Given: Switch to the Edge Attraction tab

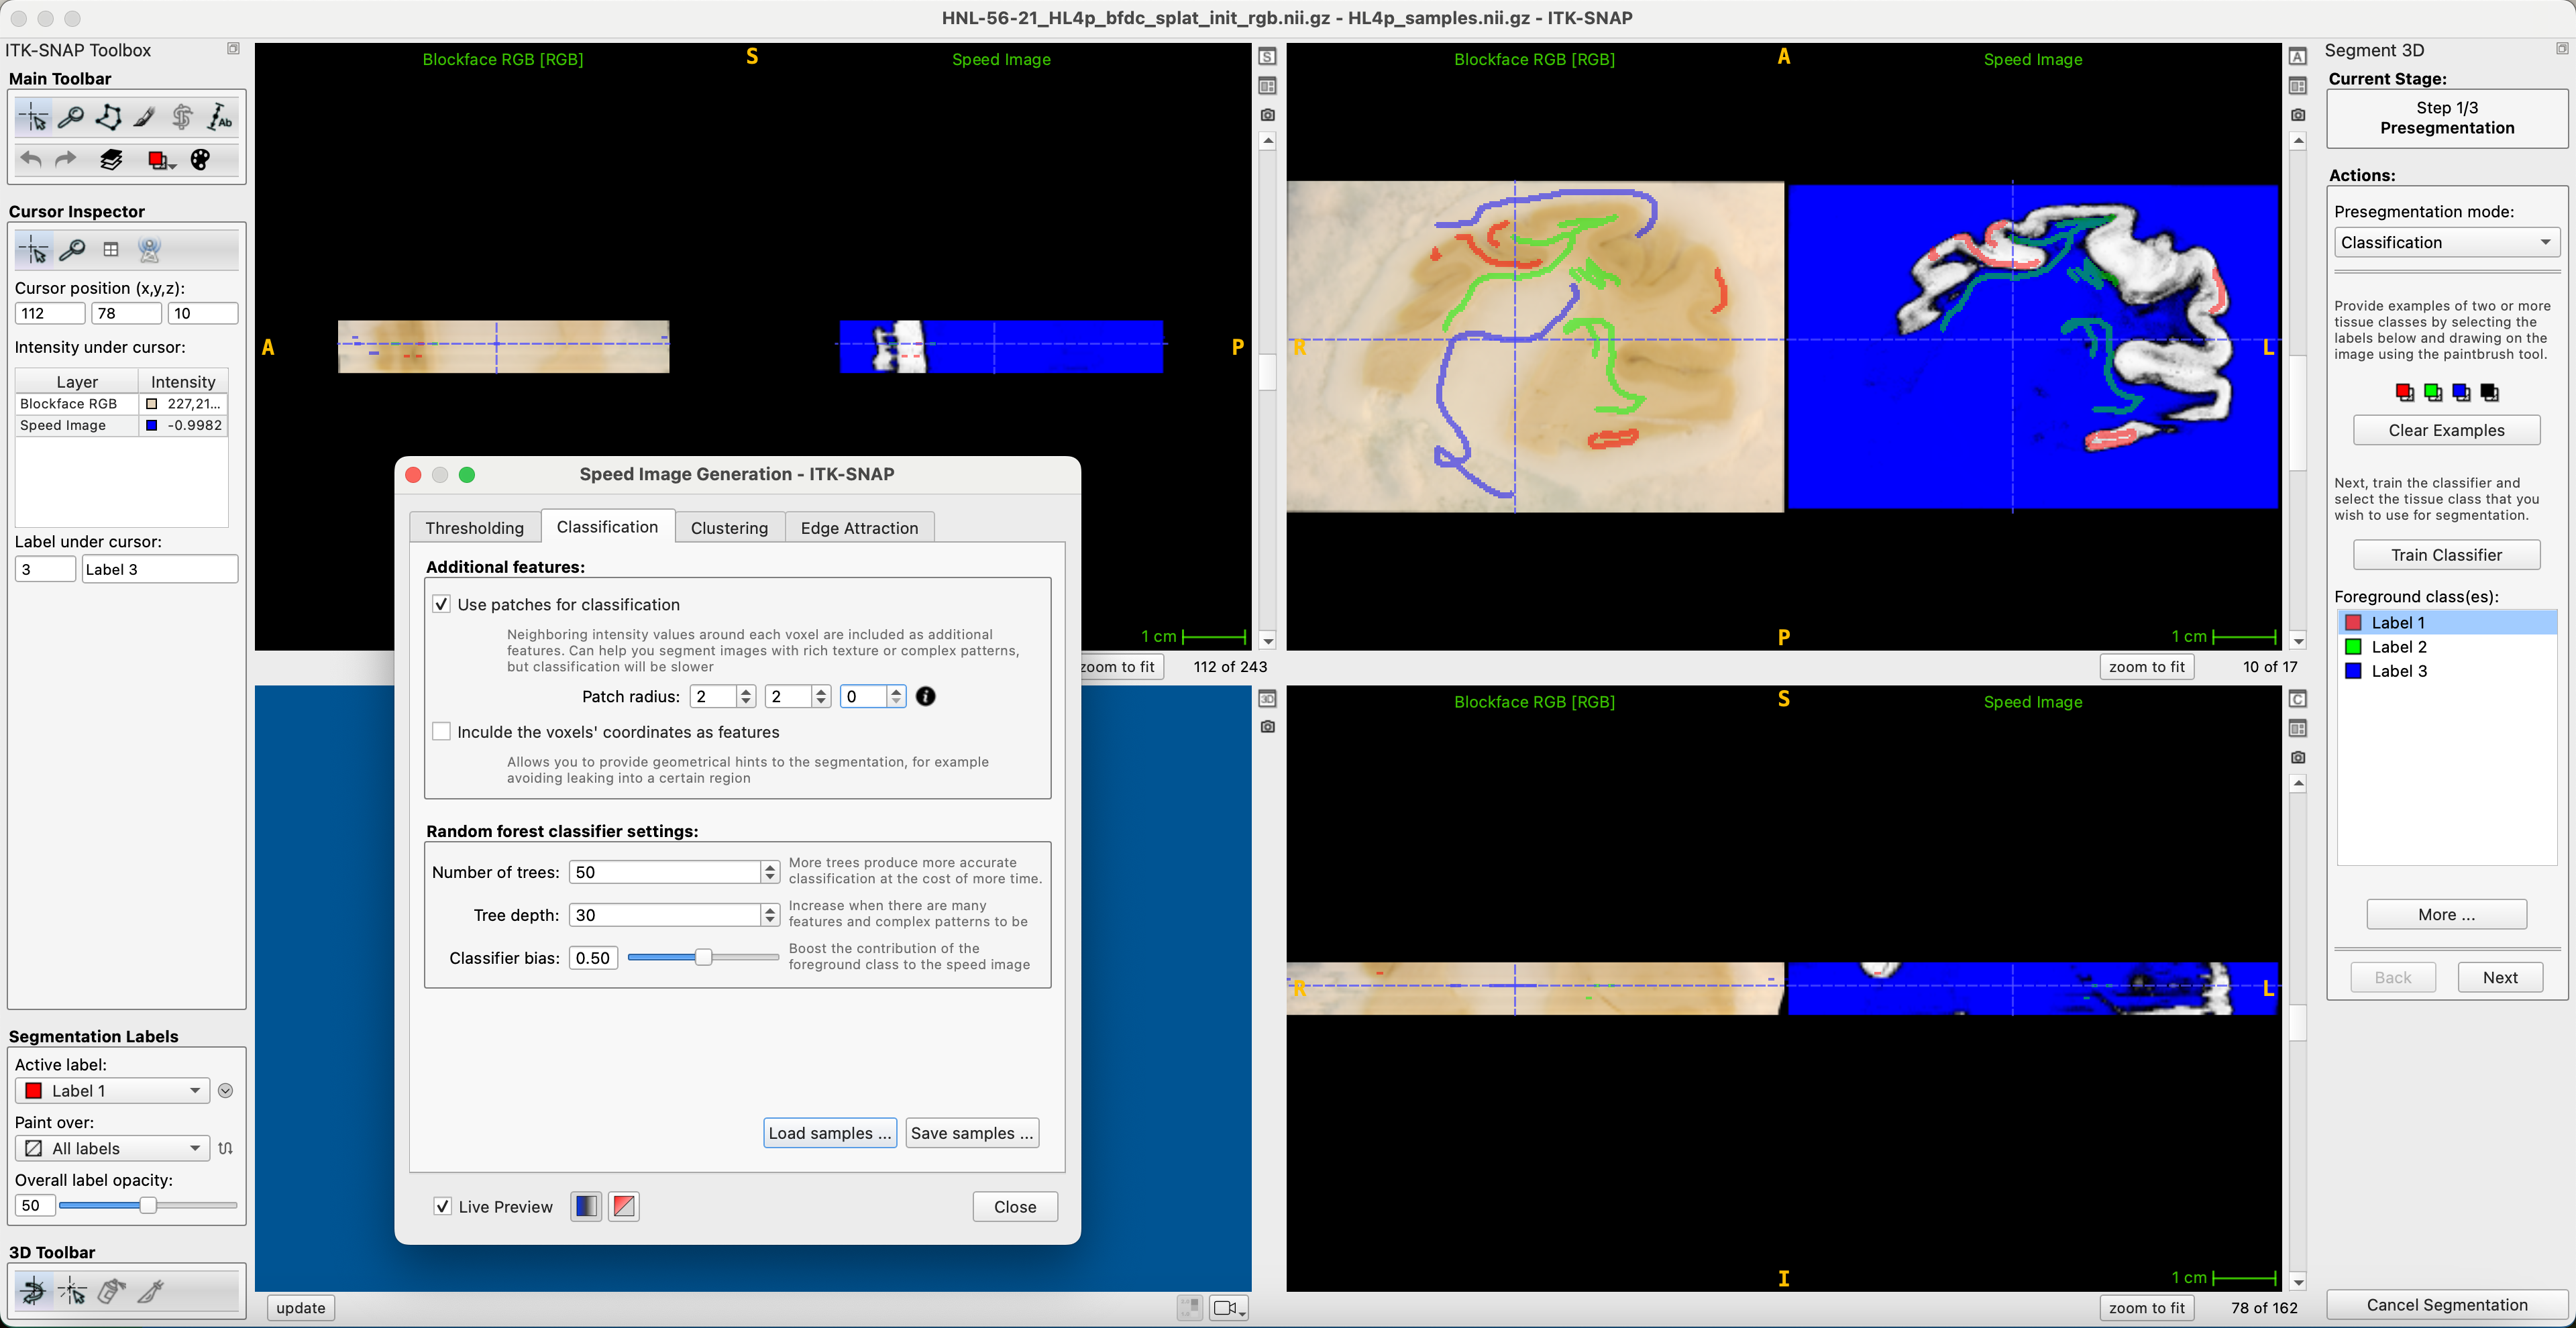Looking at the screenshot, I should 860,528.
